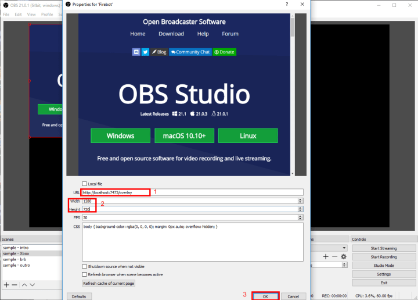Click Download in the OBS website nav
The height and width of the screenshot is (300, 418).
(x=171, y=34)
